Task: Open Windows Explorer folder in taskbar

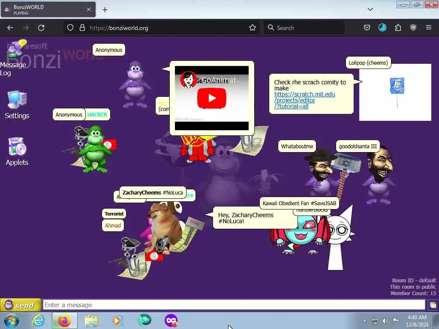Action: (x=91, y=321)
